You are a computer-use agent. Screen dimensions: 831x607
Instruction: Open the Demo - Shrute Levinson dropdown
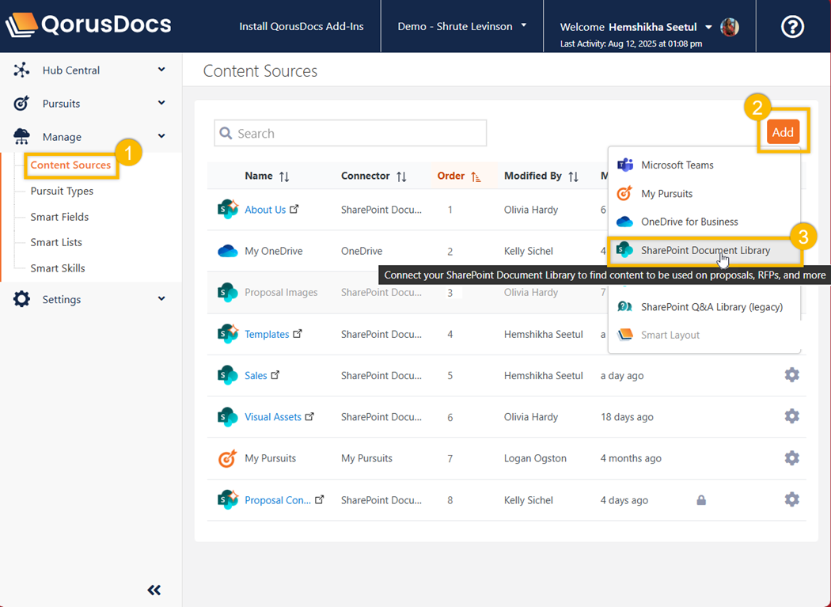462,26
